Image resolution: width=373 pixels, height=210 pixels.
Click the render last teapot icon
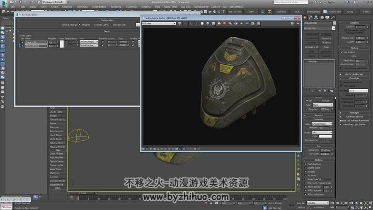point(298,23)
